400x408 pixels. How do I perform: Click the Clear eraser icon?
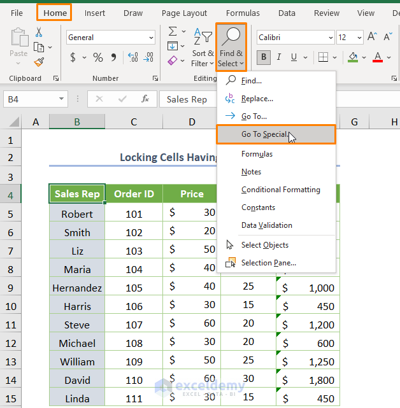click(173, 61)
